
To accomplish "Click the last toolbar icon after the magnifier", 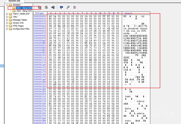I will click(74, 8).
